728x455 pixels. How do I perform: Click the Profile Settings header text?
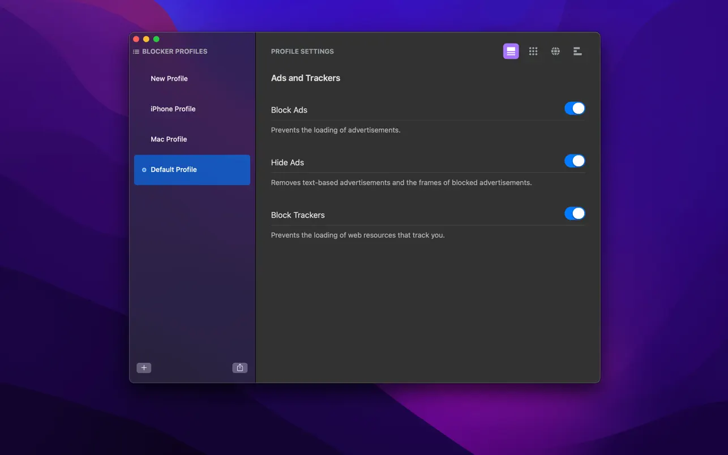(302, 51)
